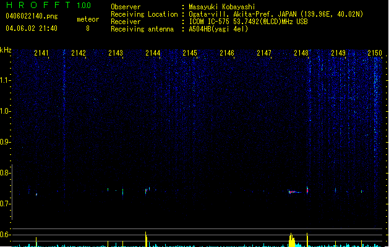Viewport: 389px width, 247px height.
Task: Click the 1.1 kHz axis label
Action: coord(6,80)
